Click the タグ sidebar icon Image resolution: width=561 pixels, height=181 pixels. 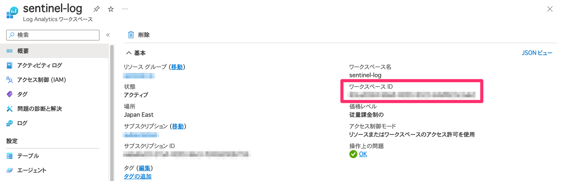10,94
